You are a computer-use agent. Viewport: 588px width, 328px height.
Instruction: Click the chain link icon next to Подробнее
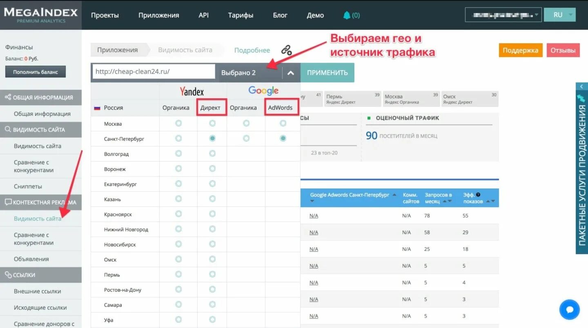click(x=287, y=50)
